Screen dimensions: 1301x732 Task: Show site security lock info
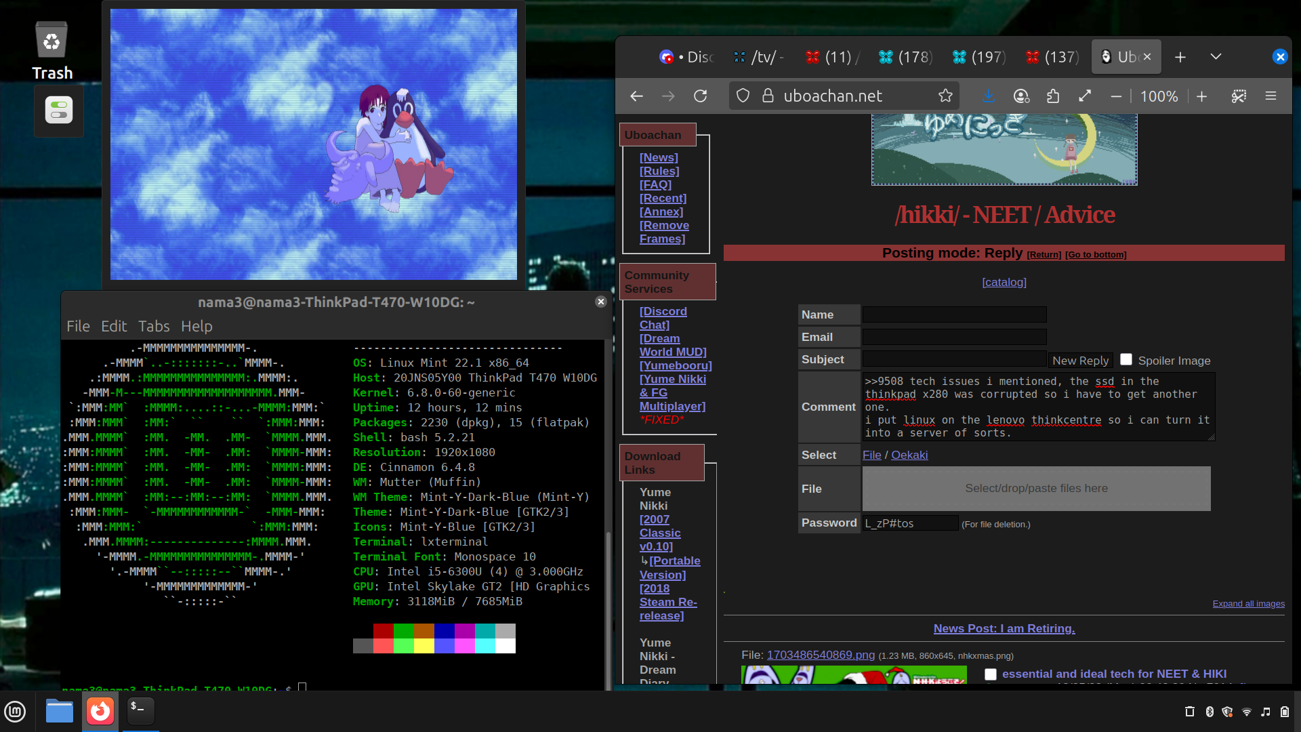click(x=768, y=96)
